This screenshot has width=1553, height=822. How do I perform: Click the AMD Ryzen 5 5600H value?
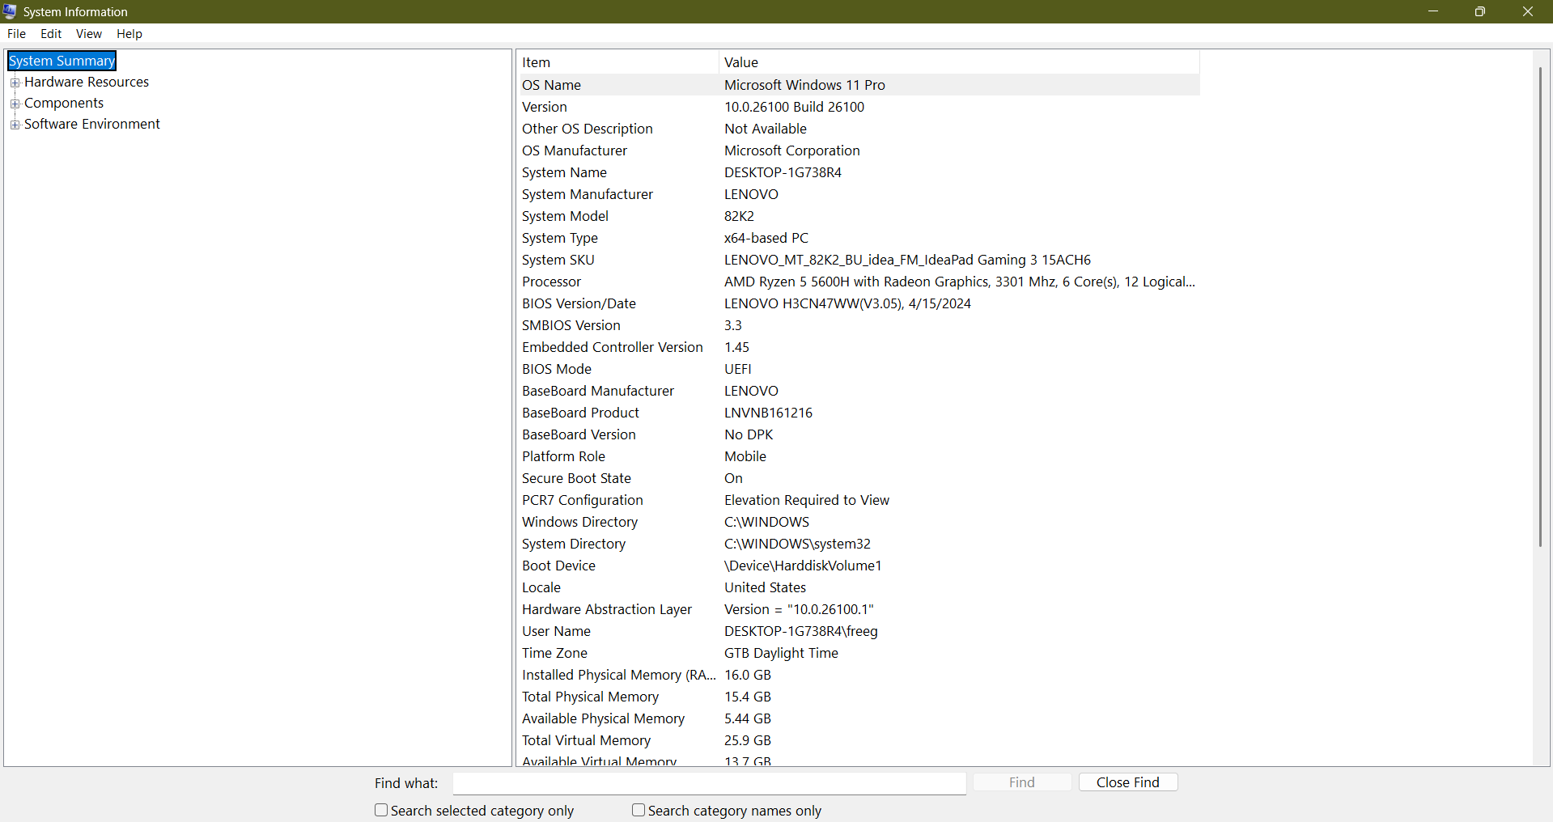[x=960, y=282]
